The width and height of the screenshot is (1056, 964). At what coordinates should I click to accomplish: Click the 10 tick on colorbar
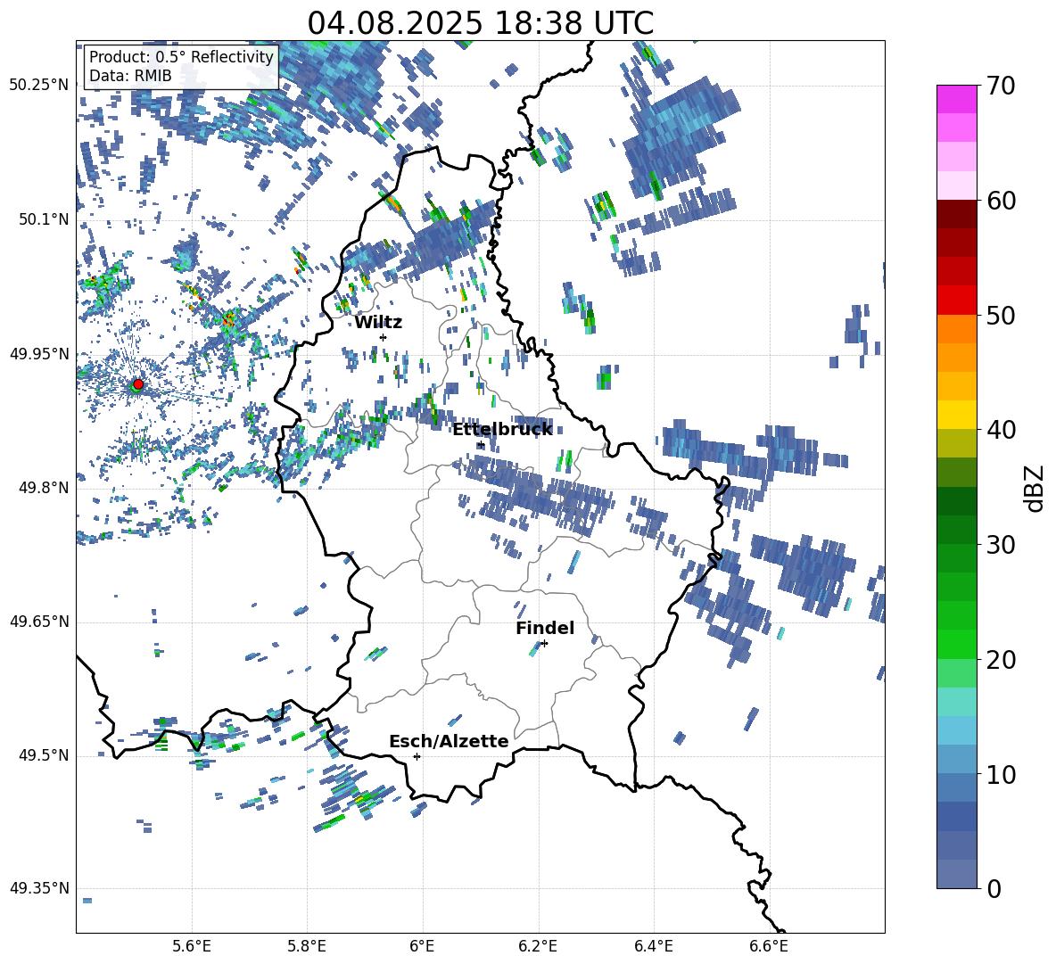1002,774
